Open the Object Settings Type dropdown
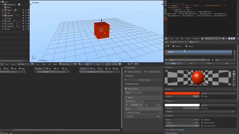This screenshot has width=239, height=134. click(149, 93)
